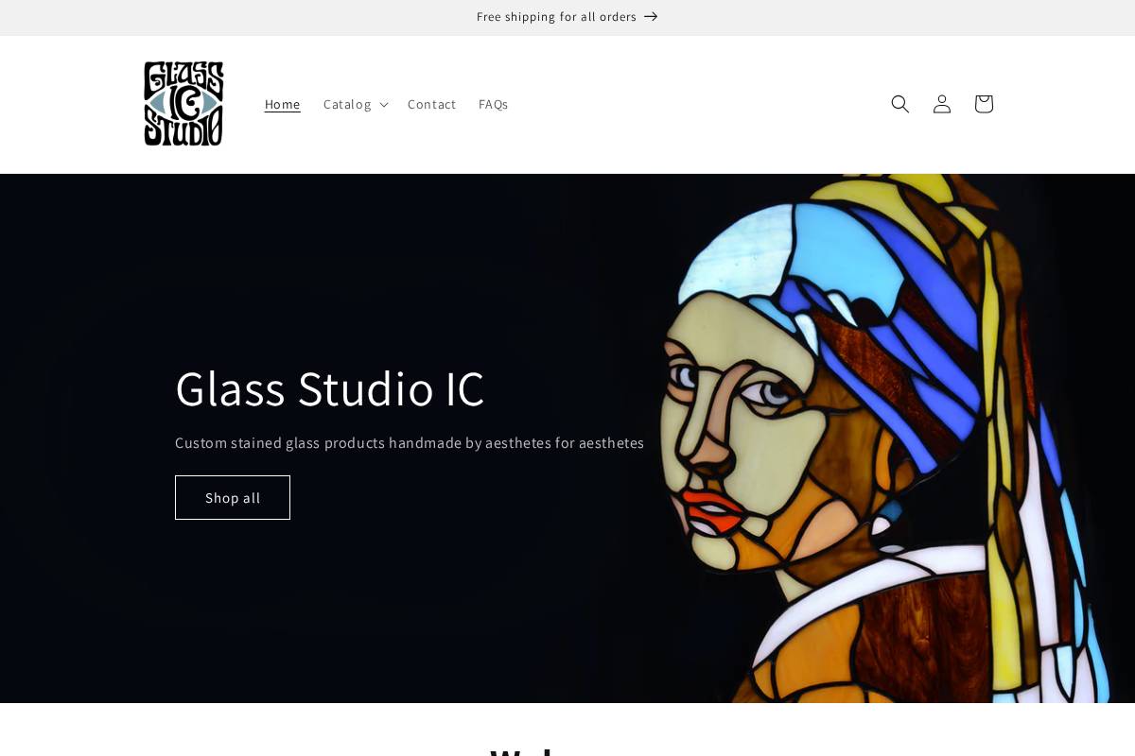The width and height of the screenshot is (1135, 756).
Task: Click the Shop all button
Action: pos(233,498)
